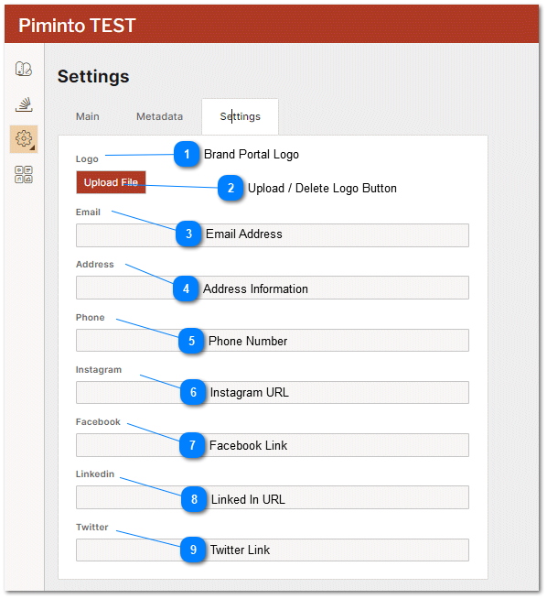Open the stacked pages import icon in sidebar
This screenshot has height=599, width=547.
(24, 104)
